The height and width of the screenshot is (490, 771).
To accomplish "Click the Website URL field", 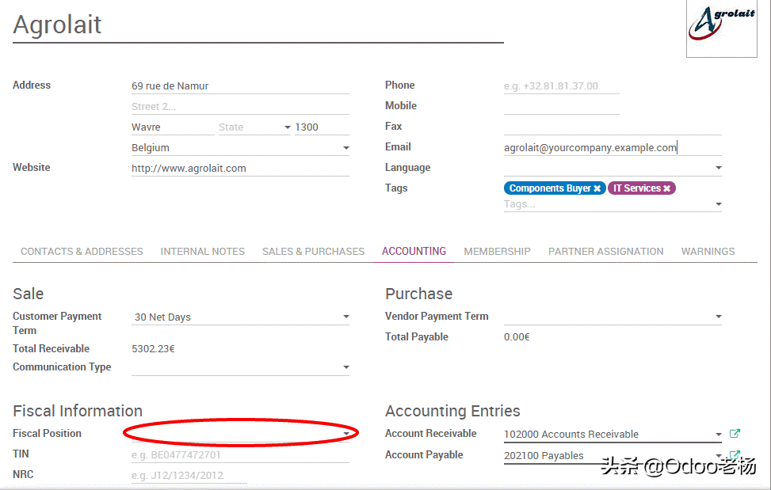I will point(239,169).
